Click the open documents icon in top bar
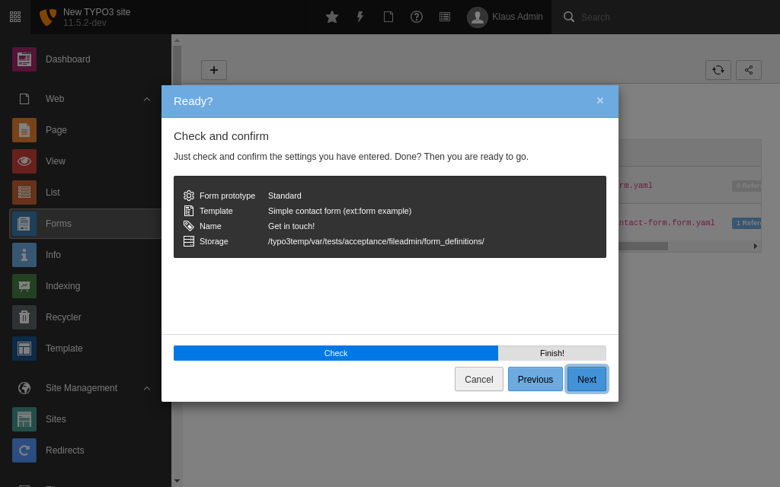The height and width of the screenshot is (487, 780). pos(388,17)
